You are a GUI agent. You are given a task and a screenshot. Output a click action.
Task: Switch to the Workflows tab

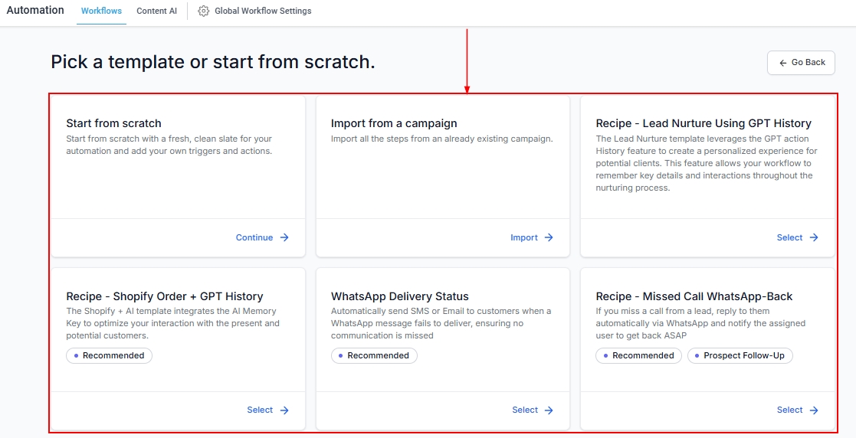pyautogui.click(x=101, y=11)
